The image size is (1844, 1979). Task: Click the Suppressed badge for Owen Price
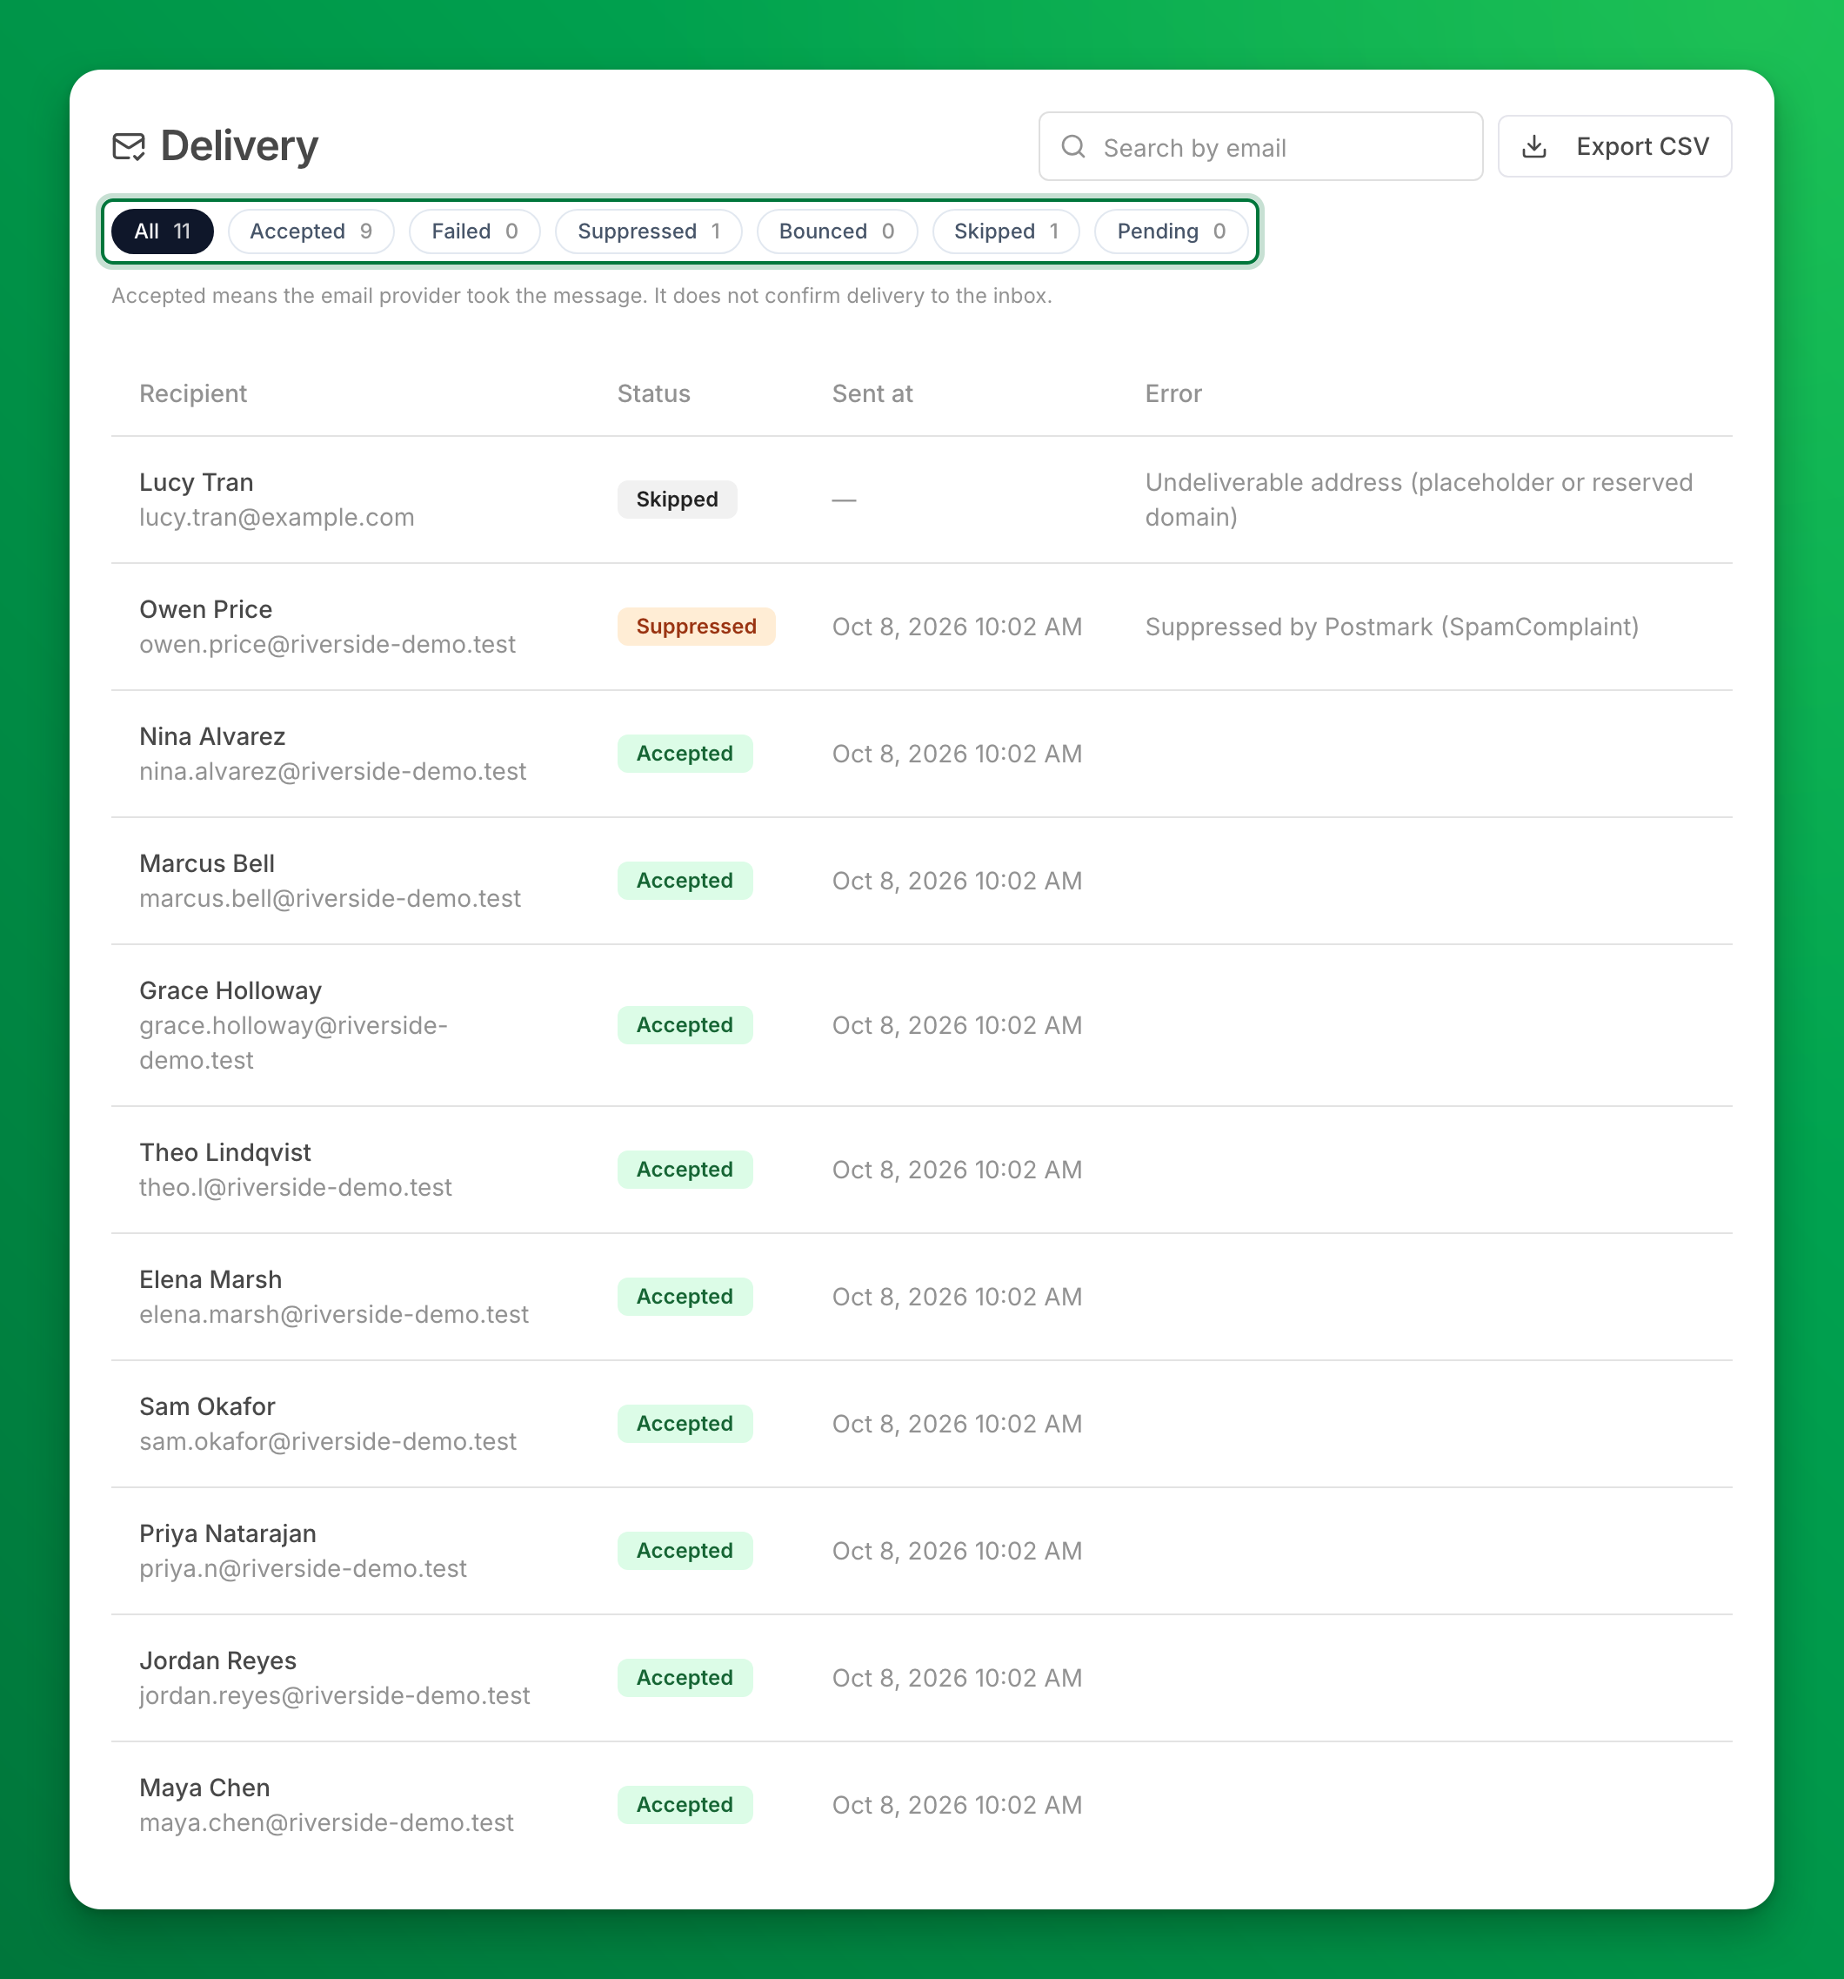click(697, 627)
